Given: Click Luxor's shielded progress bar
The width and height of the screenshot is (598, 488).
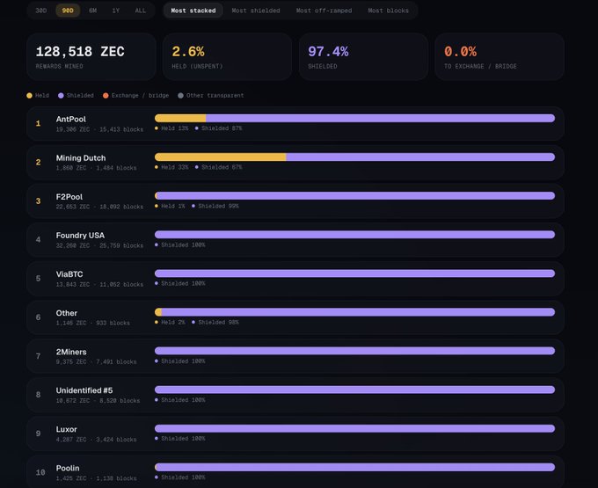Looking at the screenshot, I should click(355, 428).
